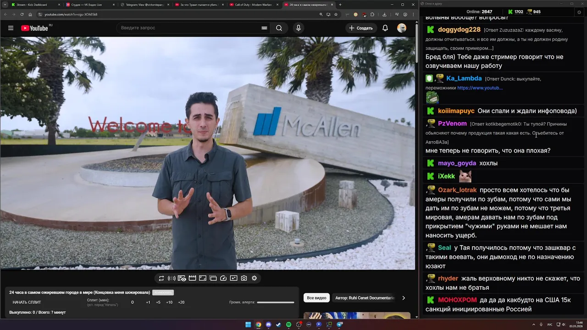Screen dimensions: 587x330
Task: Click the Создать button
Action: [x=361, y=28]
